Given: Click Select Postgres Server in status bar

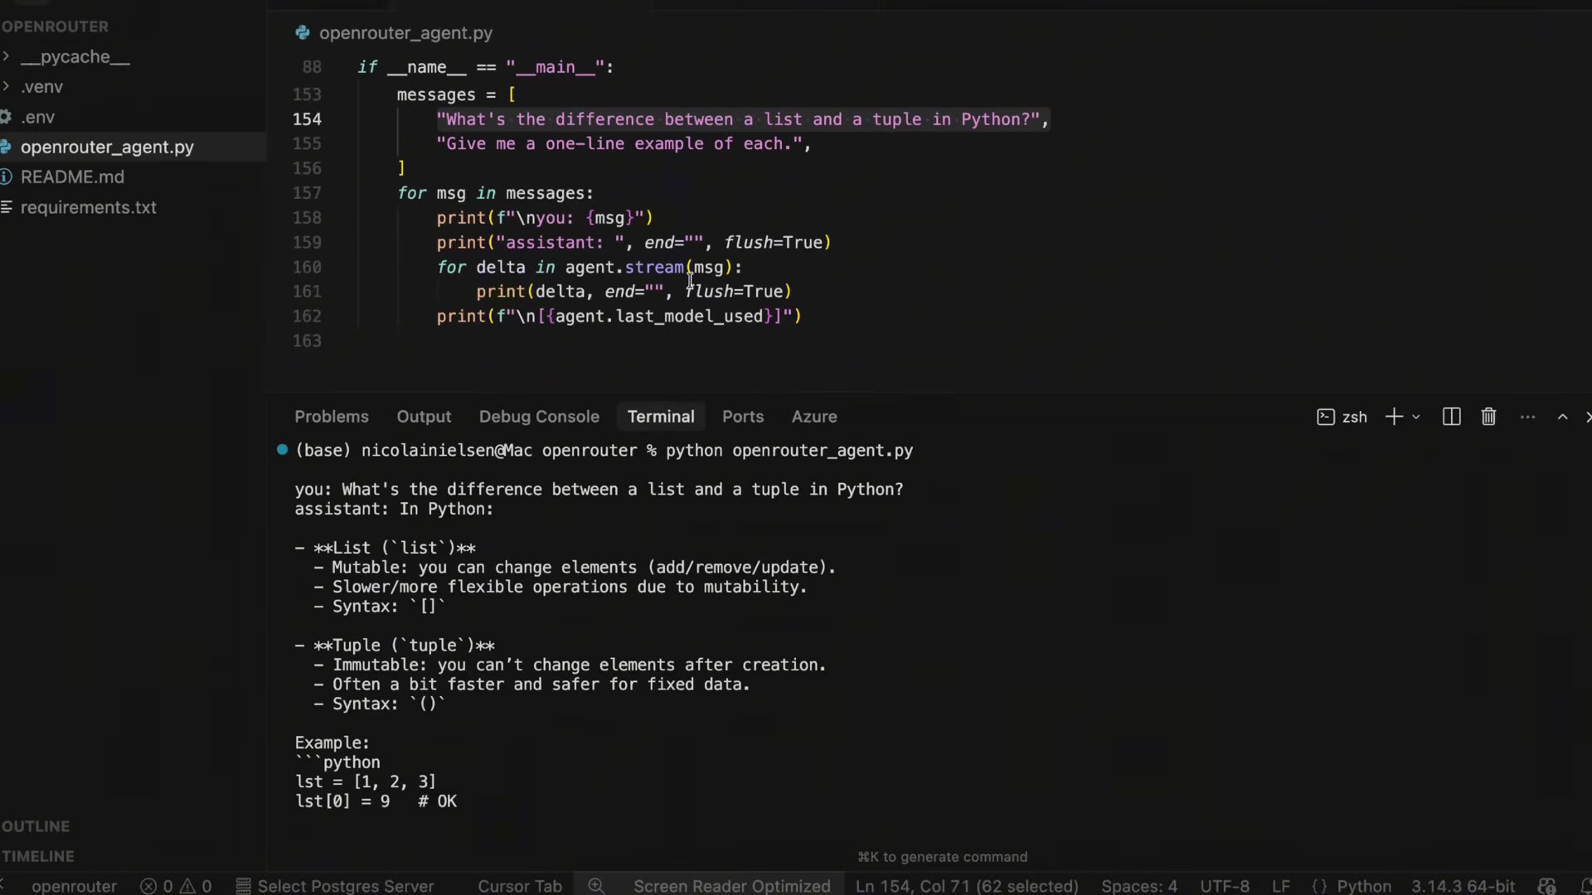Looking at the screenshot, I should (335, 886).
